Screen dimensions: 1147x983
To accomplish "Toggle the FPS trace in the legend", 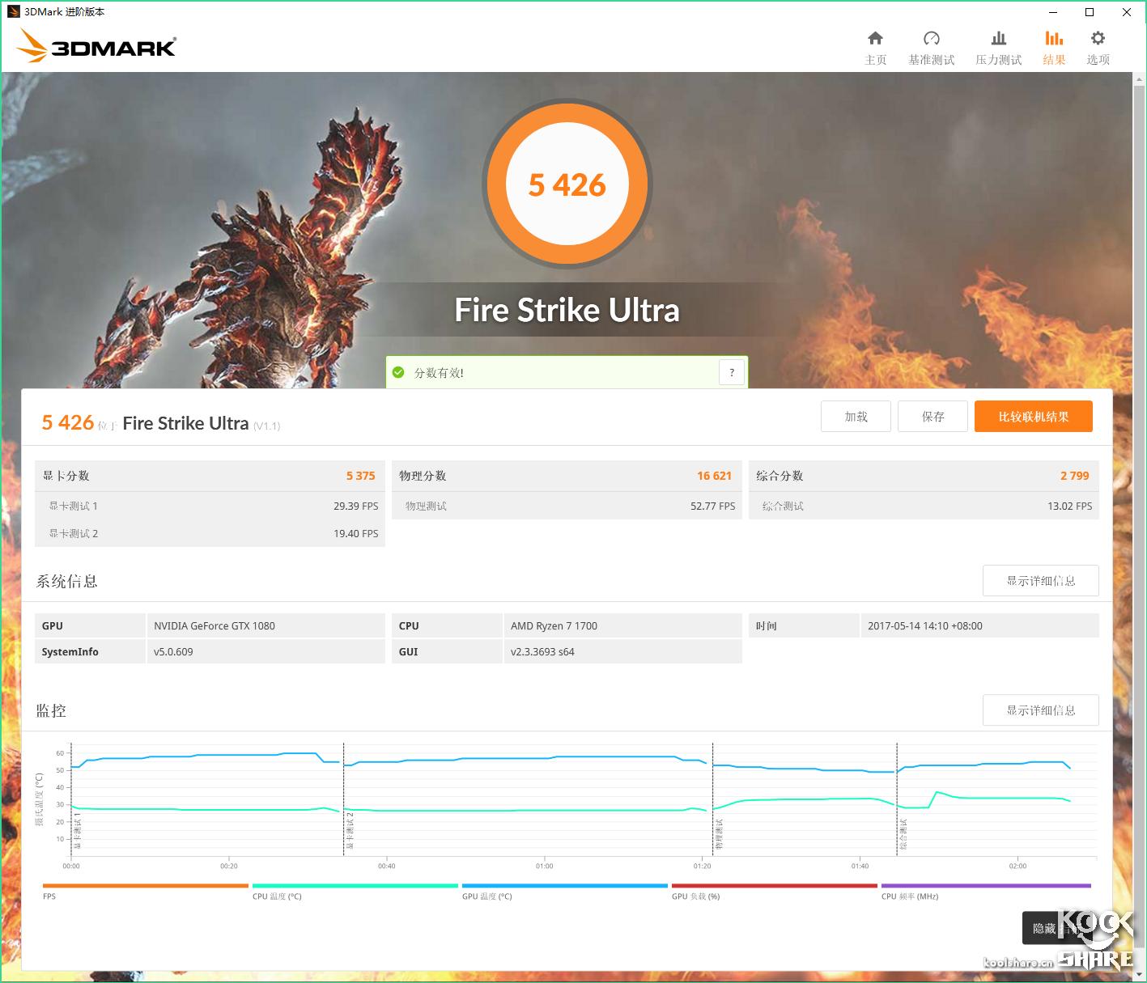I will [145, 886].
